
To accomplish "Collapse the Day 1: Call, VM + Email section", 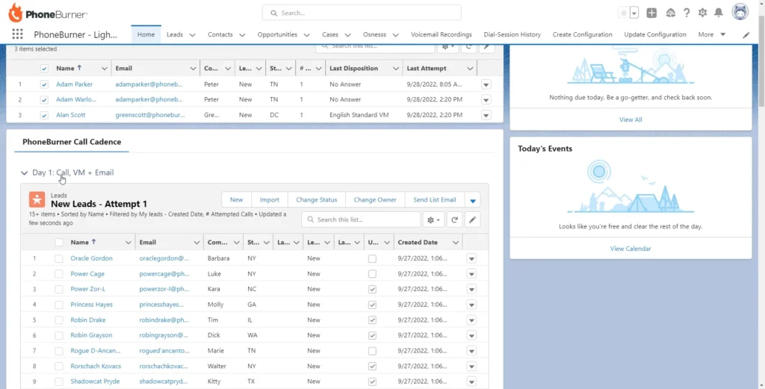I will [25, 173].
